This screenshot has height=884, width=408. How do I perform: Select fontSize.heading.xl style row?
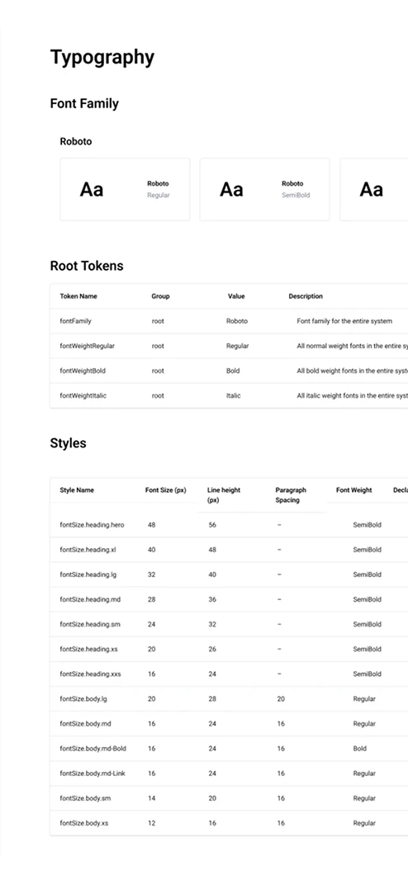tap(229, 550)
